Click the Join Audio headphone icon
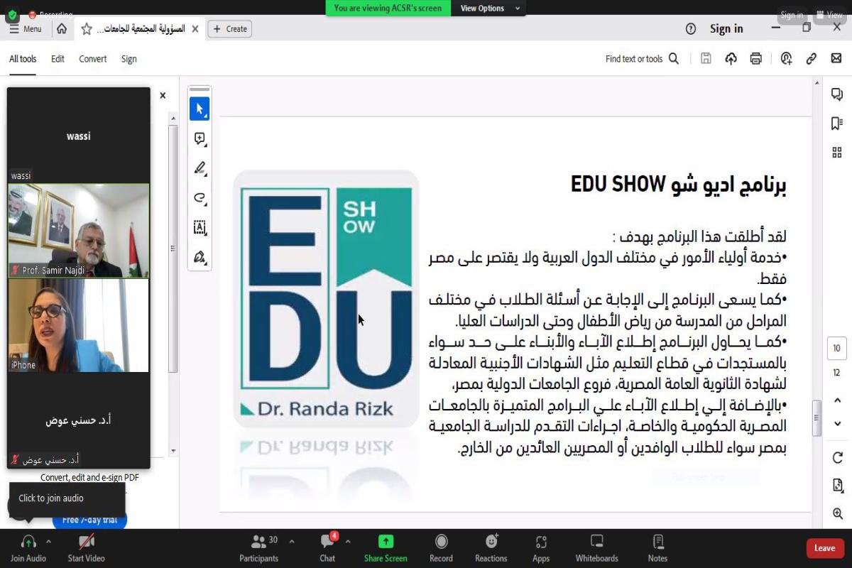852x568 pixels. (28, 542)
